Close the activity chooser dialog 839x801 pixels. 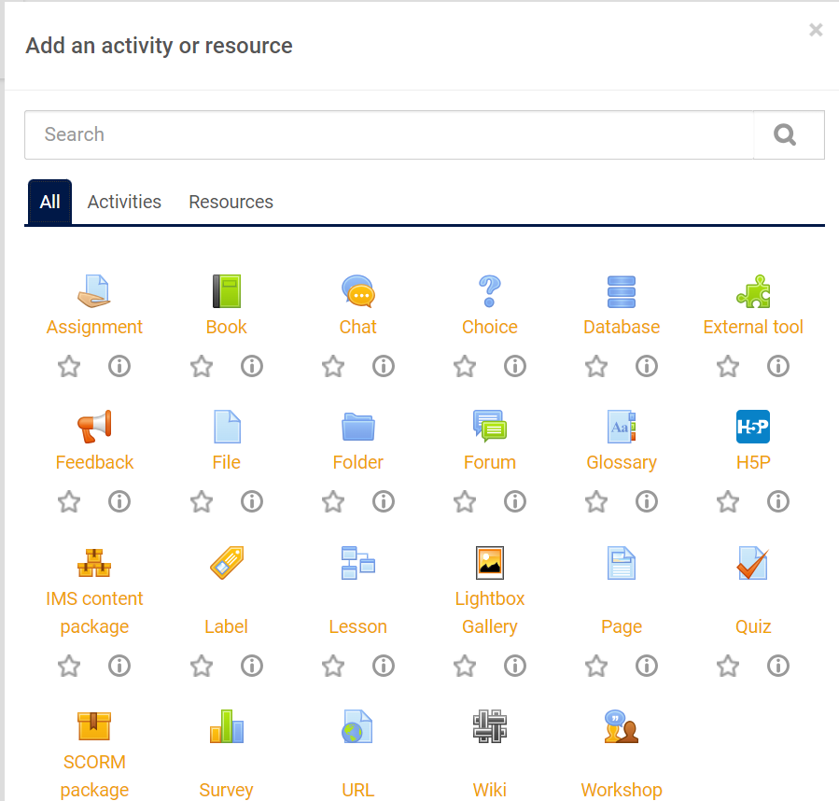816,30
